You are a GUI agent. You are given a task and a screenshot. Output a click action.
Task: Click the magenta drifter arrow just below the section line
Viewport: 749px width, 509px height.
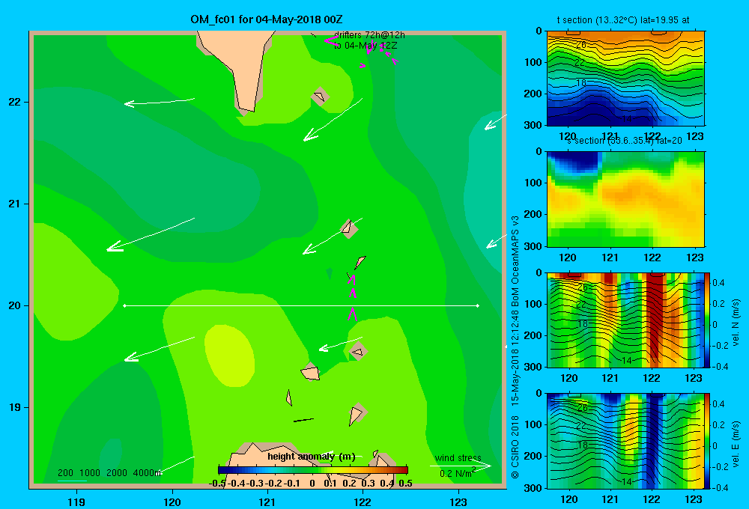(352, 314)
